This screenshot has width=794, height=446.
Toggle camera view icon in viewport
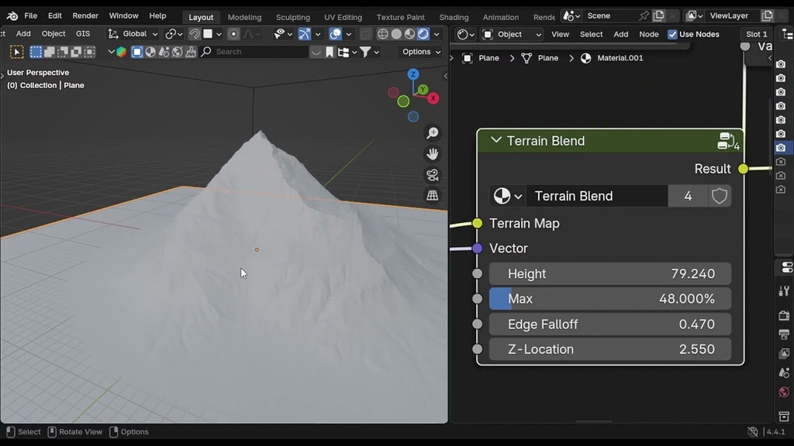(x=433, y=175)
